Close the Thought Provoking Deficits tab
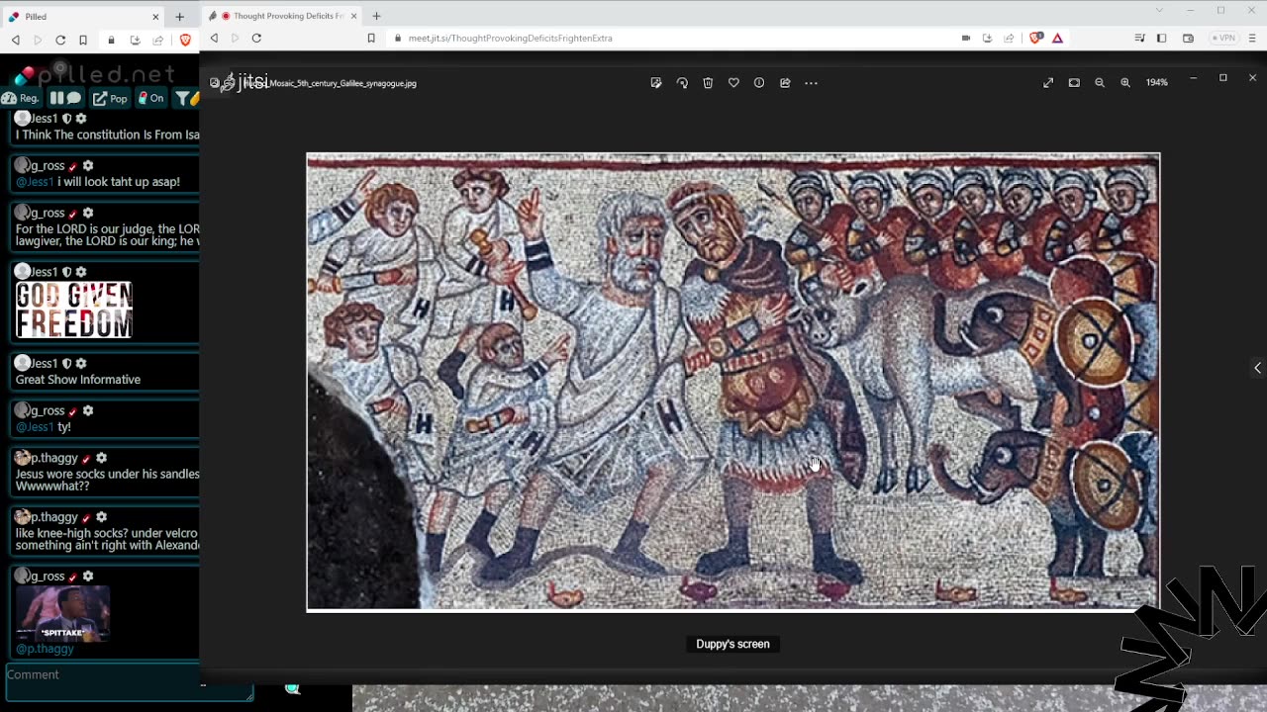 pos(353,16)
